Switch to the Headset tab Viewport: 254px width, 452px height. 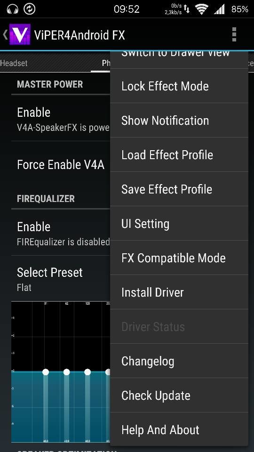(x=14, y=63)
